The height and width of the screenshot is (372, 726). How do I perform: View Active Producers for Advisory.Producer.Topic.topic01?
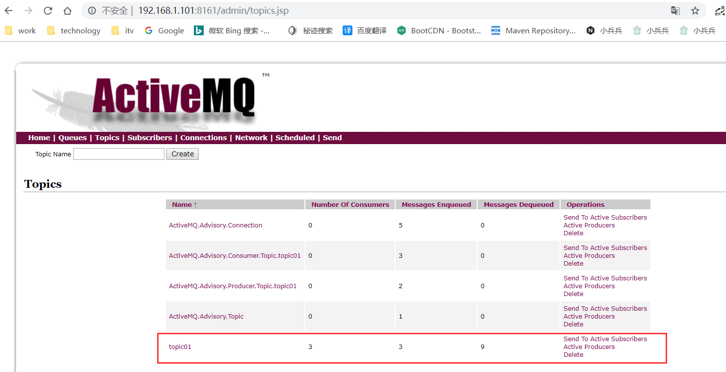tap(589, 286)
